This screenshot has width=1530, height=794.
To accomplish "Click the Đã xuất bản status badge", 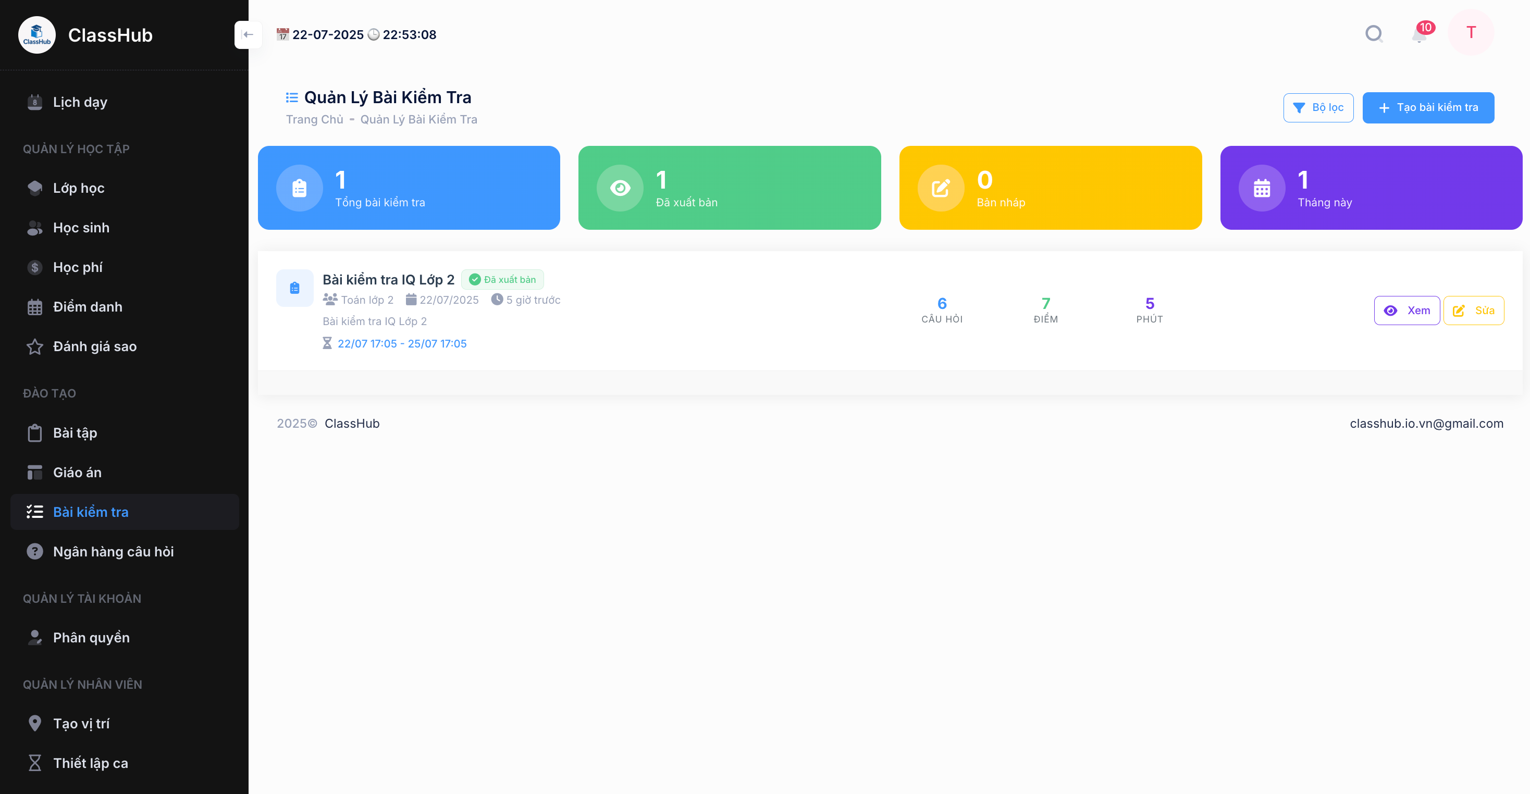I will [502, 280].
